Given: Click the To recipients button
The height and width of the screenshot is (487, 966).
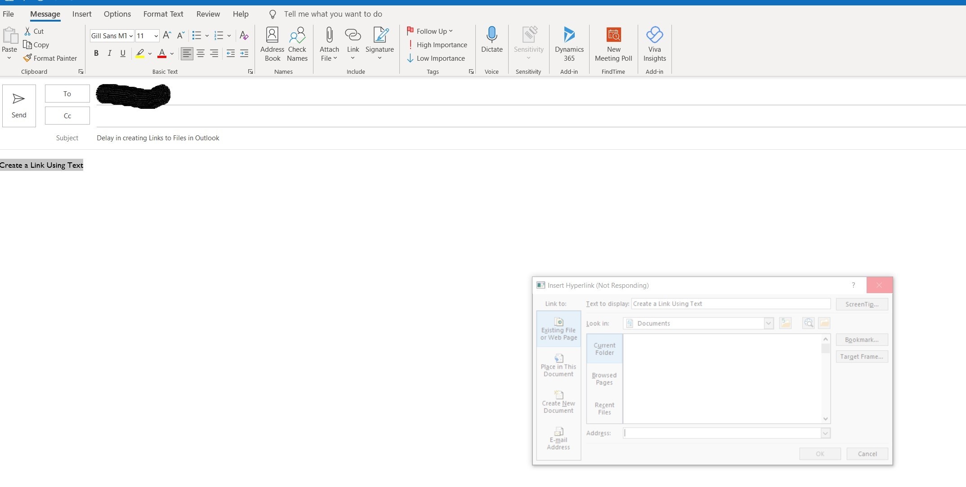Looking at the screenshot, I should click(x=67, y=94).
